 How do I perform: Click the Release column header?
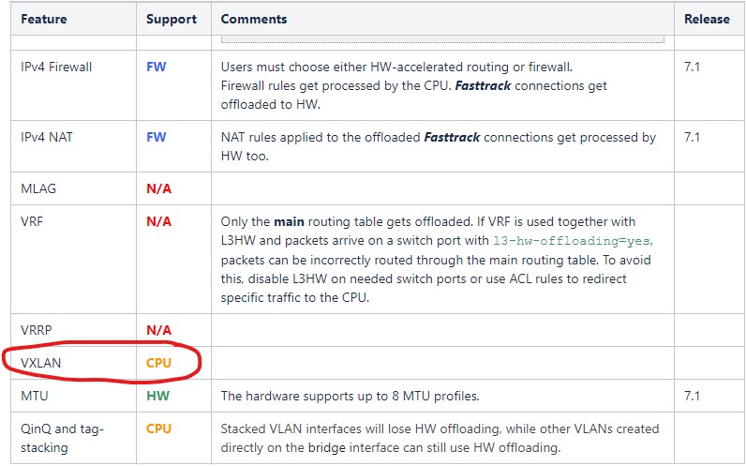click(707, 19)
